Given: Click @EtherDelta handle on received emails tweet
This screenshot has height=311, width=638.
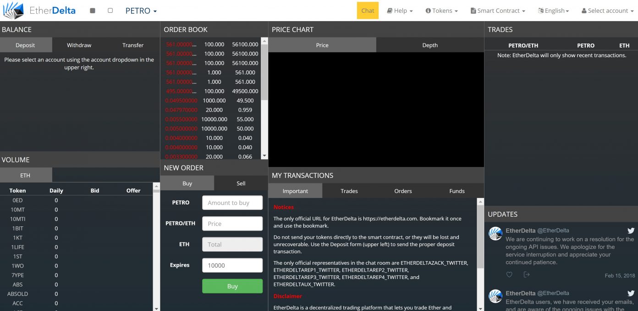Looking at the screenshot, I should (553, 293).
